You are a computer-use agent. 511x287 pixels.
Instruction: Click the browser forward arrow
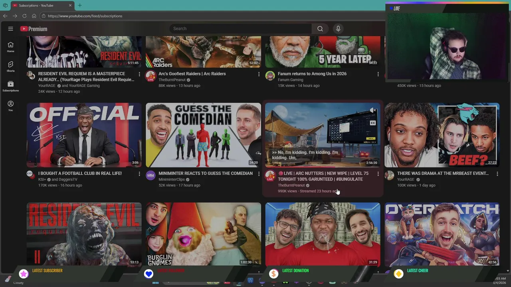15,16
